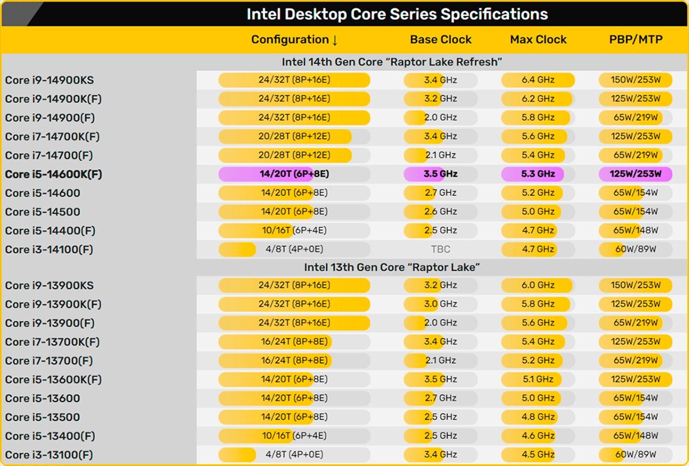Click the Core i3-14100(F) 4/8T configuration bar
This screenshot has width=689, height=466.
click(x=294, y=250)
